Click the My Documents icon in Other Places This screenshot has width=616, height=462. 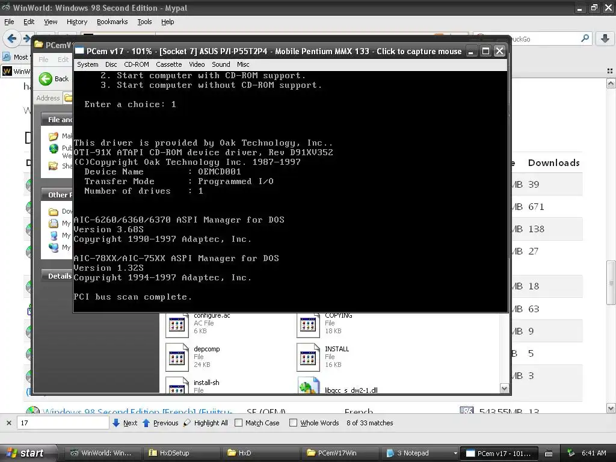click(54, 223)
